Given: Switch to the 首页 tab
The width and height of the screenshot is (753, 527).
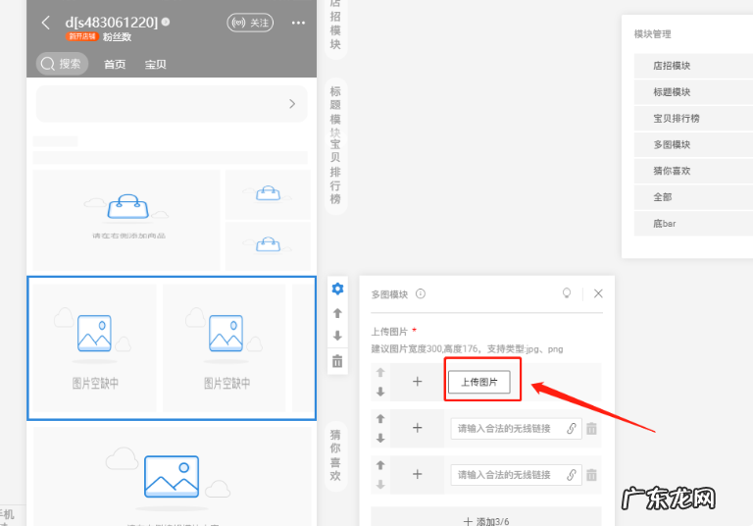Looking at the screenshot, I should [x=115, y=65].
